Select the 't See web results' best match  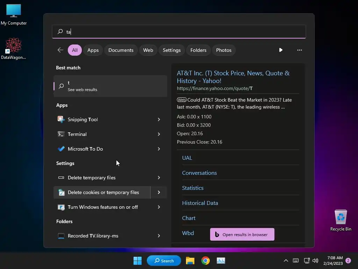(x=110, y=86)
